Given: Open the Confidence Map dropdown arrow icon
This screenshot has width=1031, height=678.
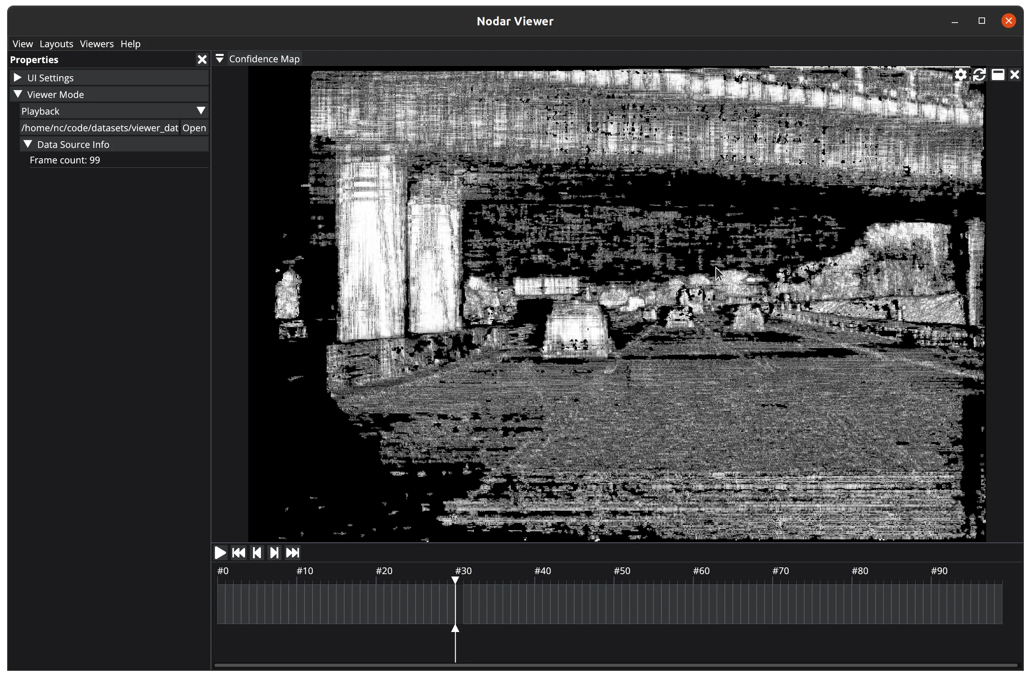Looking at the screenshot, I should 220,59.
